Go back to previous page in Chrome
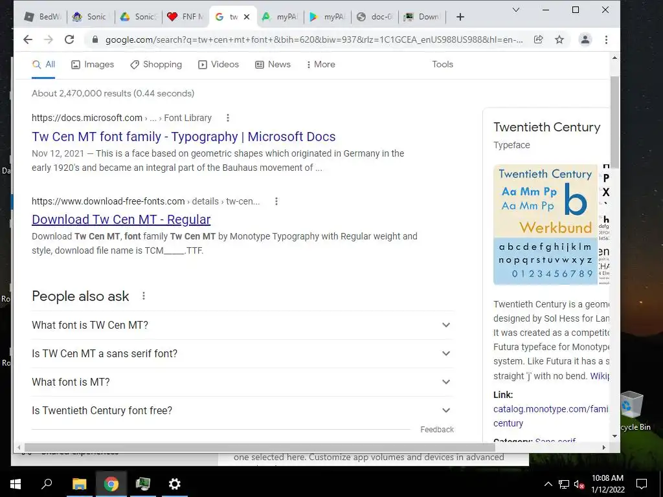This screenshot has height=497, width=663. [x=28, y=39]
